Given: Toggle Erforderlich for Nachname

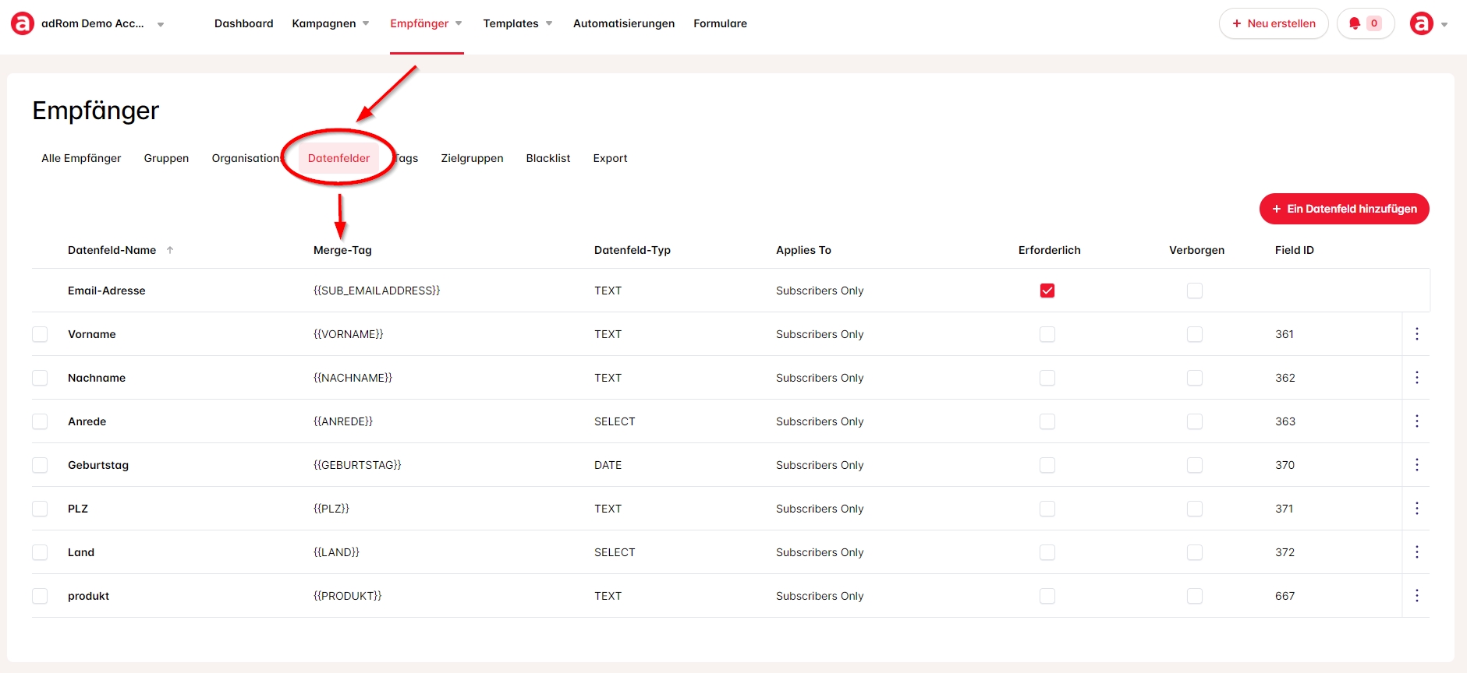Looking at the screenshot, I should (1047, 378).
